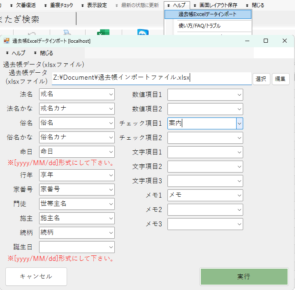Screen dimensions: 295x290
Task: Click the xlsx file path text field
Action: pyautogui.click(x=151, y=78)
